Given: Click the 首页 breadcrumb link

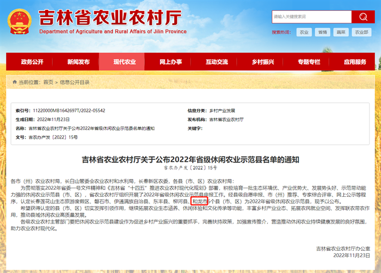Looking at the screenshot, I should (x=48, y=82).
